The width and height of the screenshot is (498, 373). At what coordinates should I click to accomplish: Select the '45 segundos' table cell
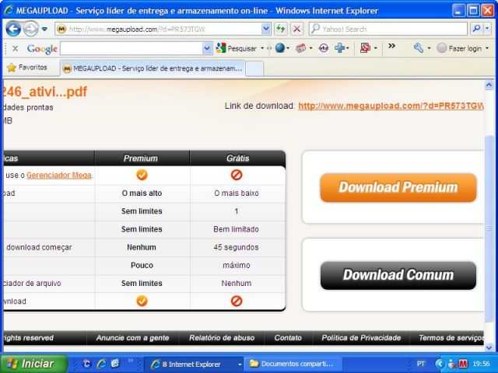(236, 247)
